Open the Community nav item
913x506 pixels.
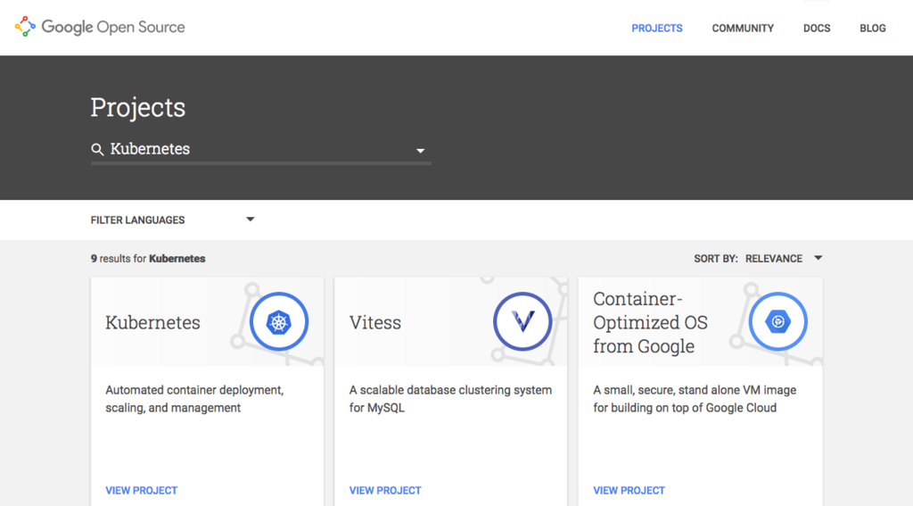coord(743,28)
